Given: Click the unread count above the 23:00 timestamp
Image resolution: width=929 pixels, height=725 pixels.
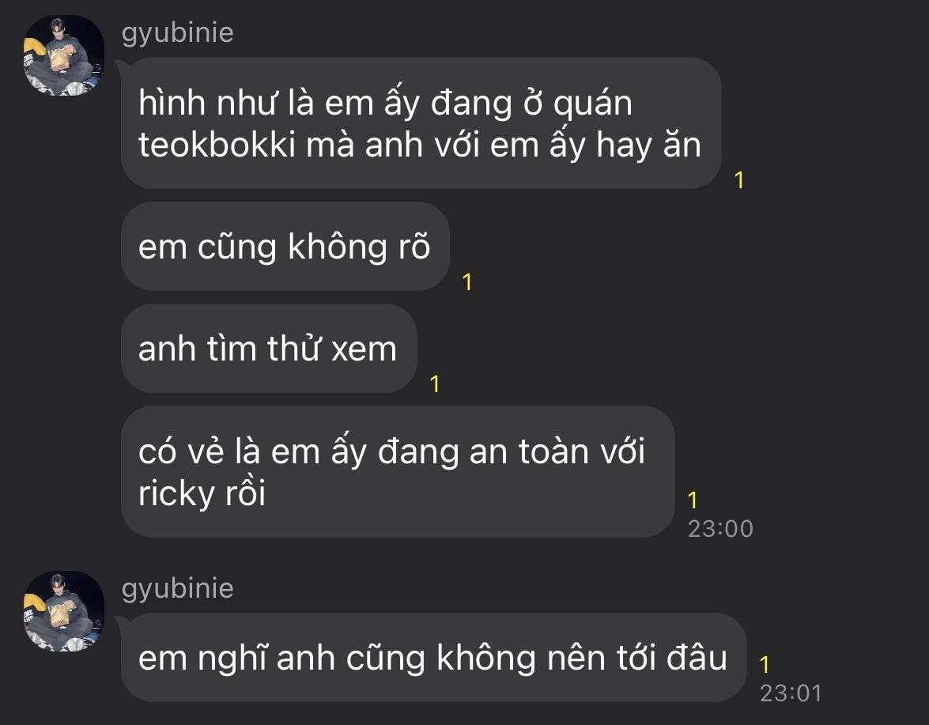Looking at the screenshot, I should click(x=693, y=500).
